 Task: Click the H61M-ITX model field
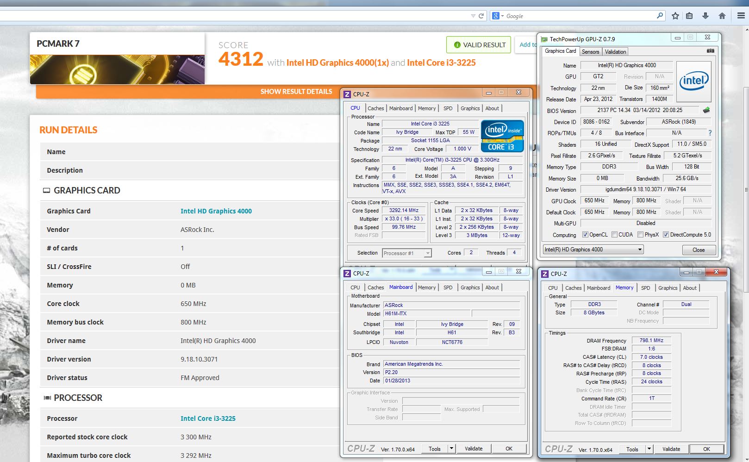[x=426, y=313]
